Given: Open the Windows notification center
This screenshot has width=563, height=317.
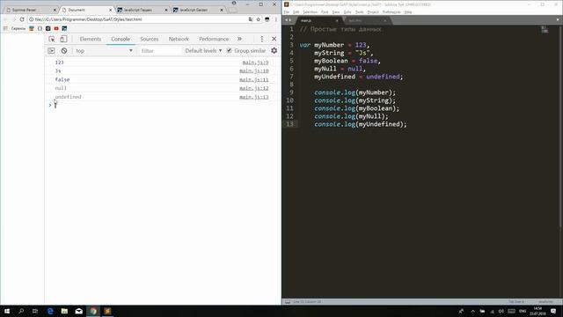Looking at the screenshot, I should (553, 311).
